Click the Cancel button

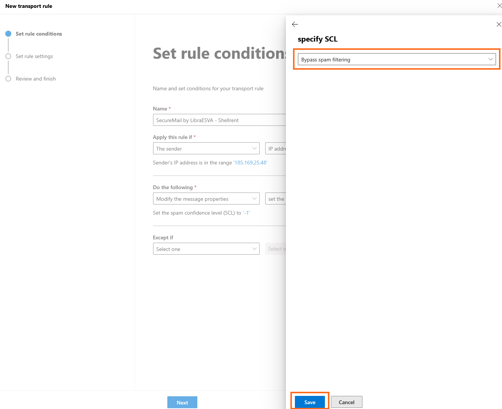[347, 402]
